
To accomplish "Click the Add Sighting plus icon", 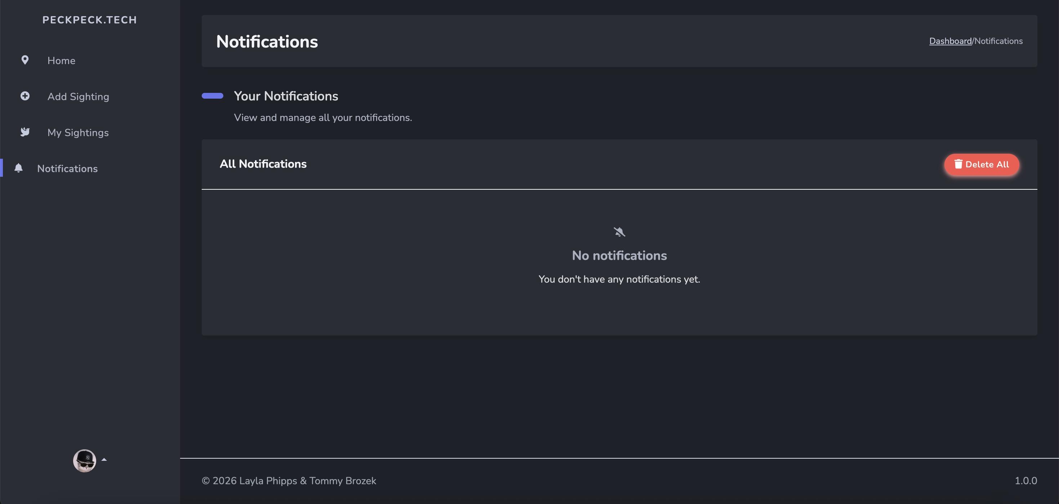I will [24, 96].
